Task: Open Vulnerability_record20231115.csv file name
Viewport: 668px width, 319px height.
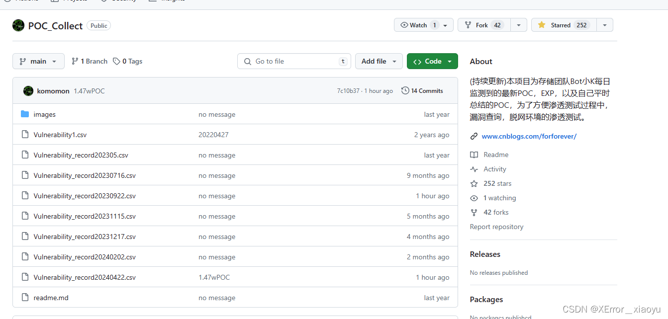Action: tap(85, 216)
